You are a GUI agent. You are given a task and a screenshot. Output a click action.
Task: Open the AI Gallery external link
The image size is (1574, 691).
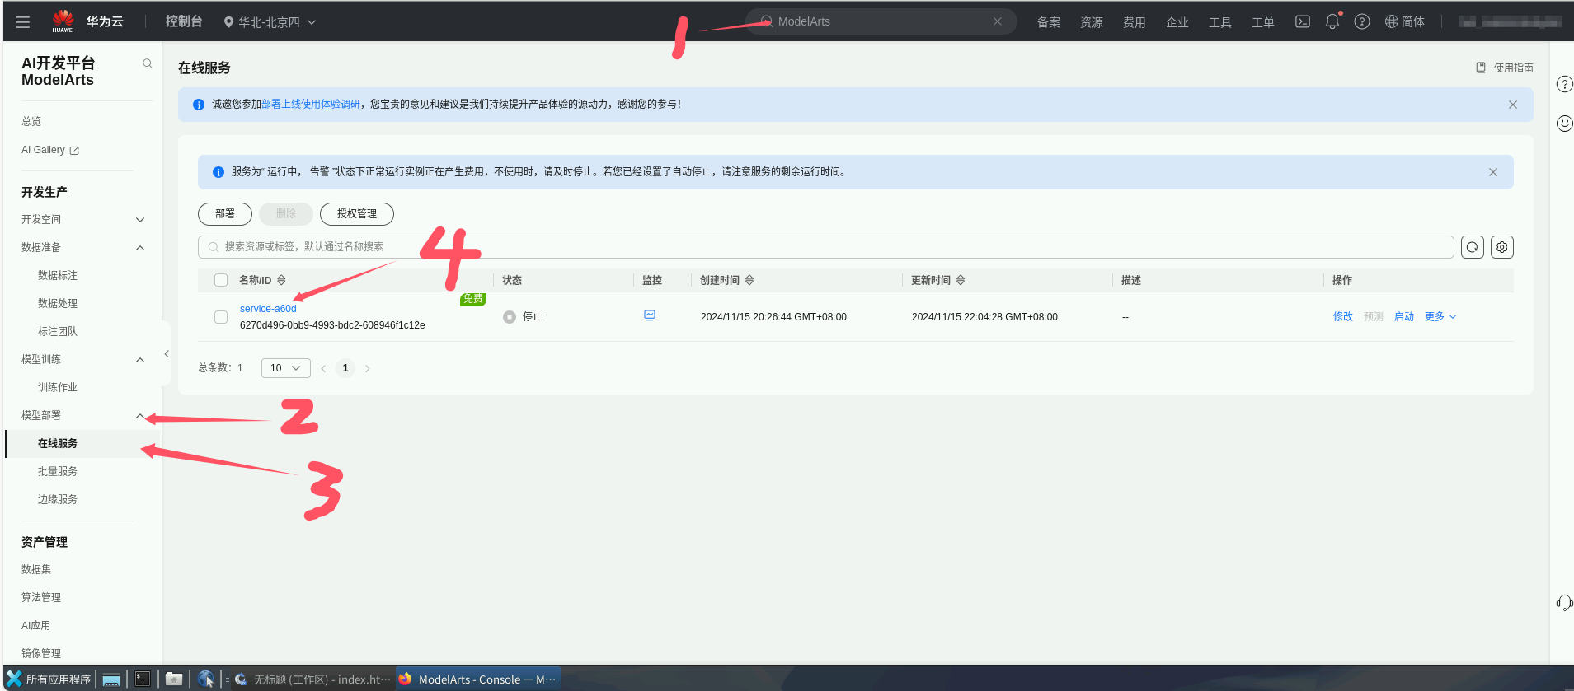(x=50, y=150)
